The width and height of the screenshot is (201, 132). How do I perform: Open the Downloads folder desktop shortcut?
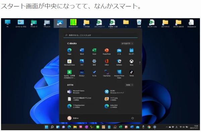click(34, 23)
